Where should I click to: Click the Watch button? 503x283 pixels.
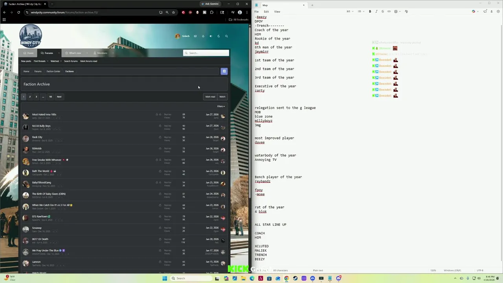pyautogui.click(x=222, y=97)
